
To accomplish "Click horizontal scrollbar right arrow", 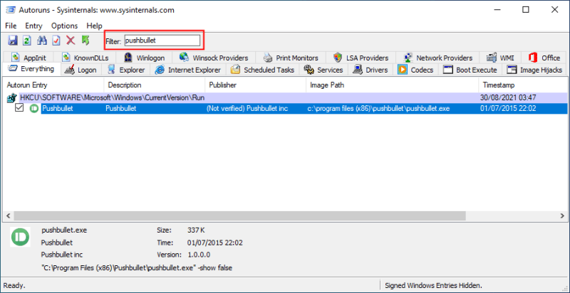I will click(x=562, y=215).
